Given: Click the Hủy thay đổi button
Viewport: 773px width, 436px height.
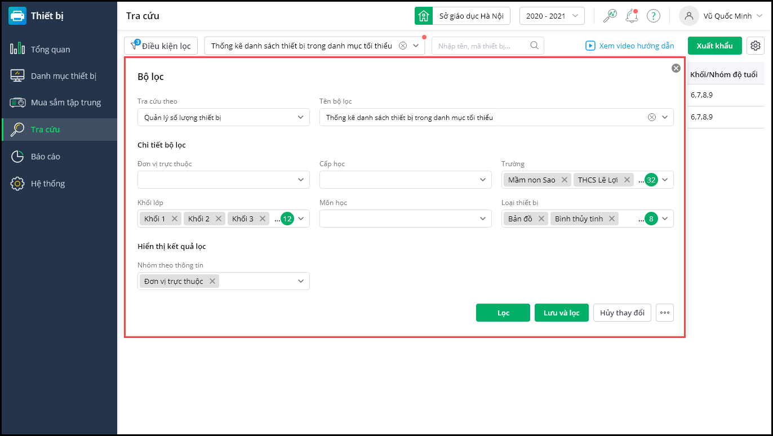Looking at the screenshot, I should pos(623,313).
